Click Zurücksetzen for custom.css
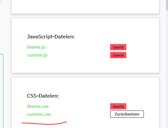168x128 pixels. coord(127,114)
